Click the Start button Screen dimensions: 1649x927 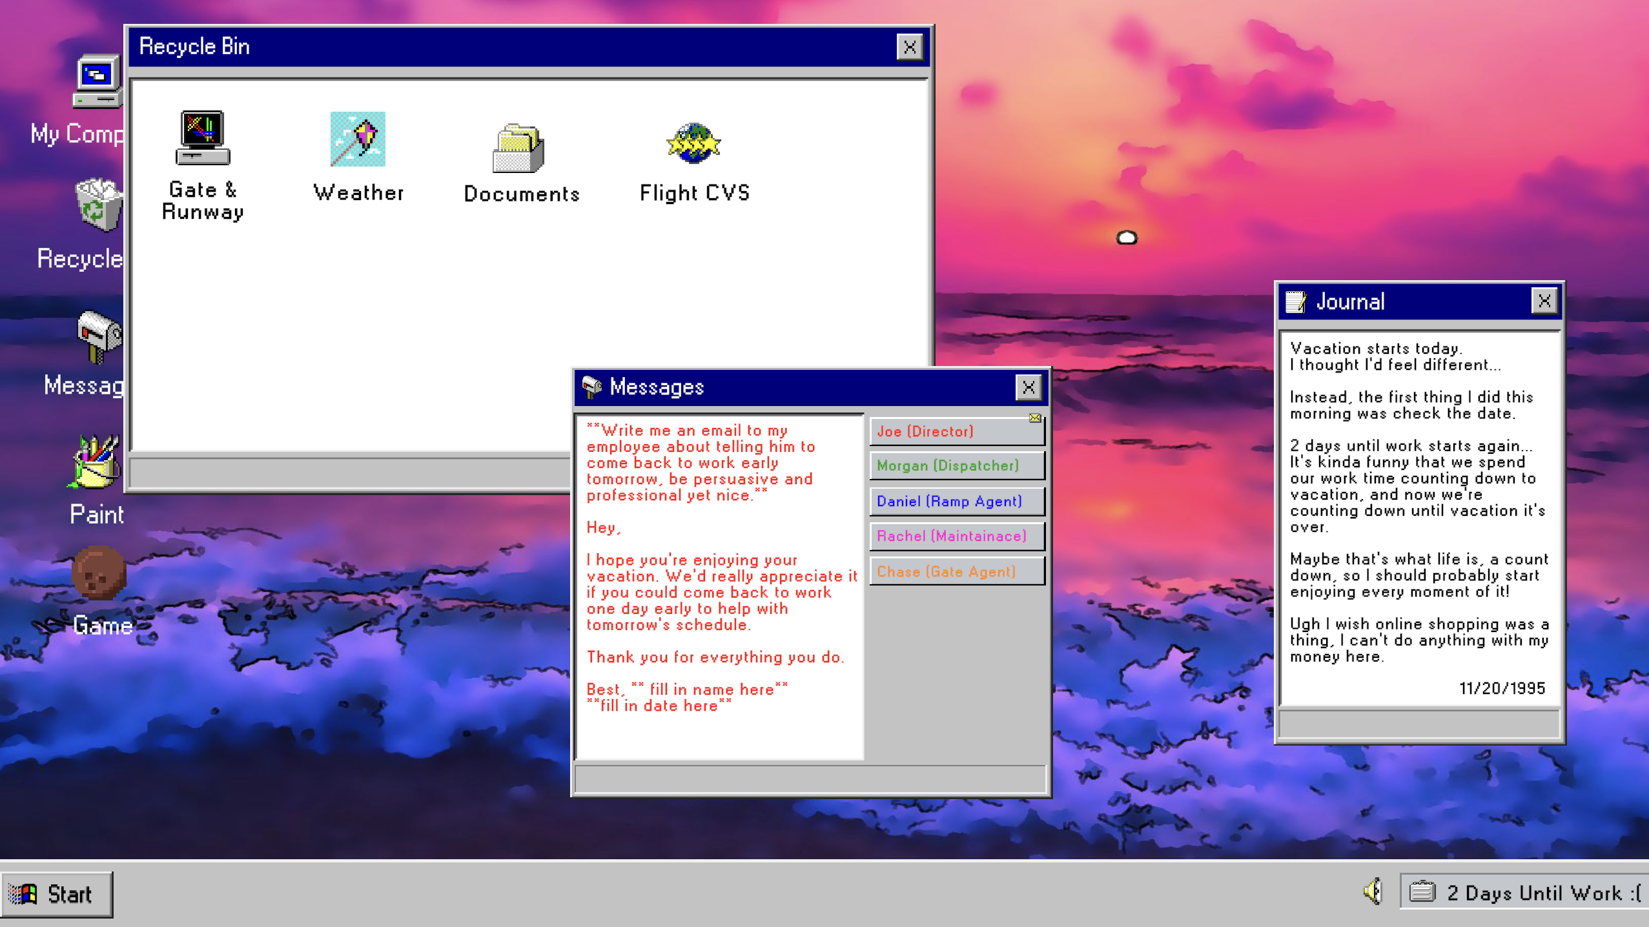click(57, 894)
